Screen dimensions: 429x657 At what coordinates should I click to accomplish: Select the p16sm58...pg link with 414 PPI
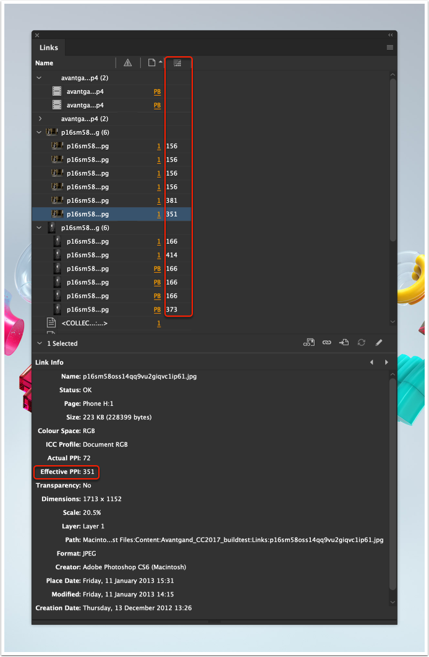[111, 255]
